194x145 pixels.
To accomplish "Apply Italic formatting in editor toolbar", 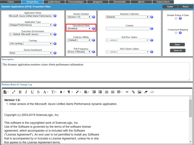I will click(x=26, y=92).
